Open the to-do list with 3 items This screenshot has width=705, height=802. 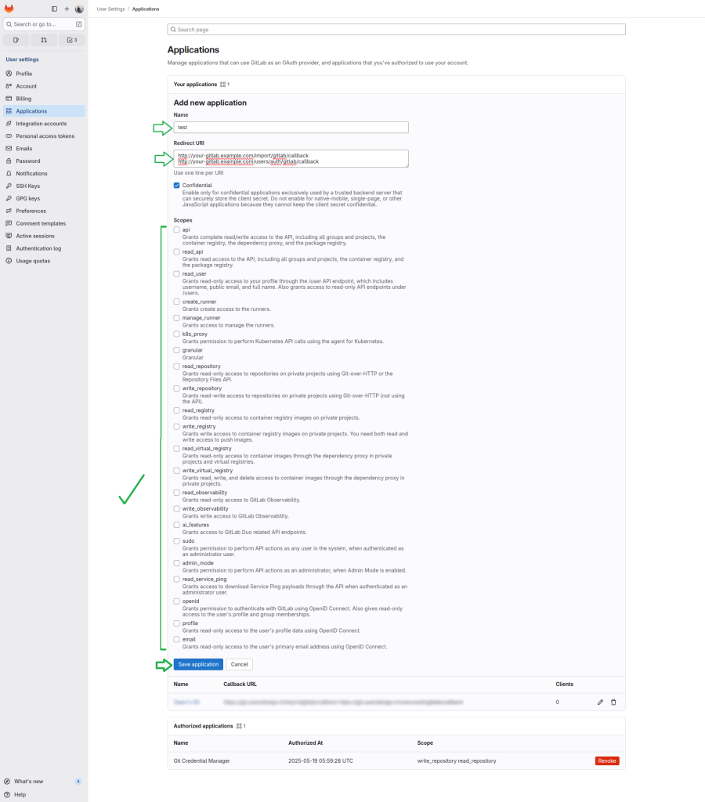click(x=72, y=40)
